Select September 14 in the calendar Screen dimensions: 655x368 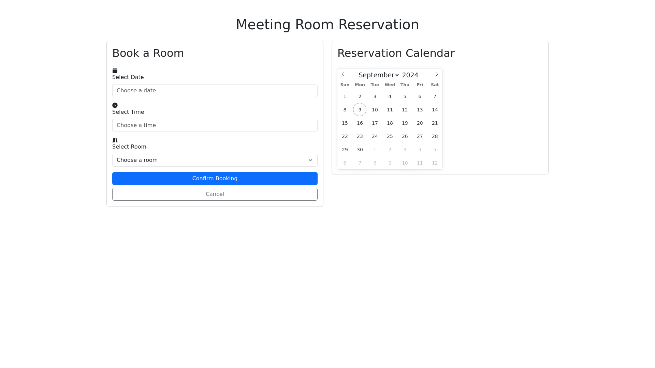pos(435,110)
